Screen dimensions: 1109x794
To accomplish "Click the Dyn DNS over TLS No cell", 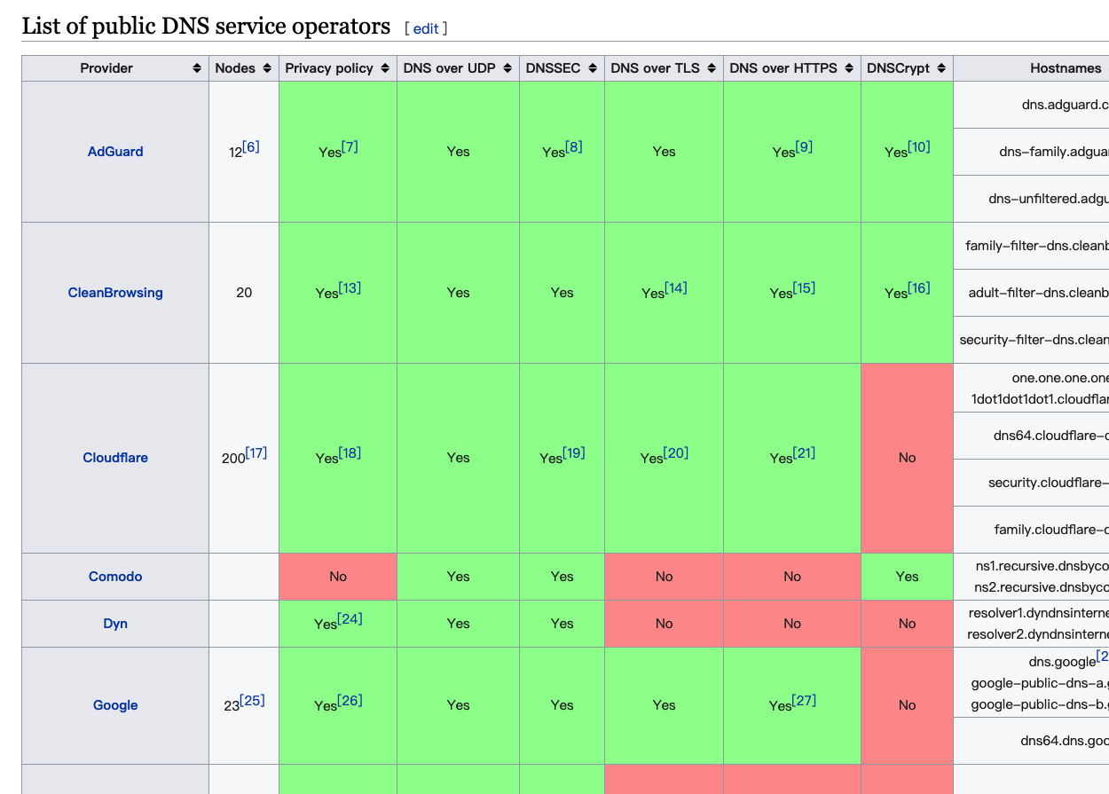I will pyautogui.click(x=664, y=624).
